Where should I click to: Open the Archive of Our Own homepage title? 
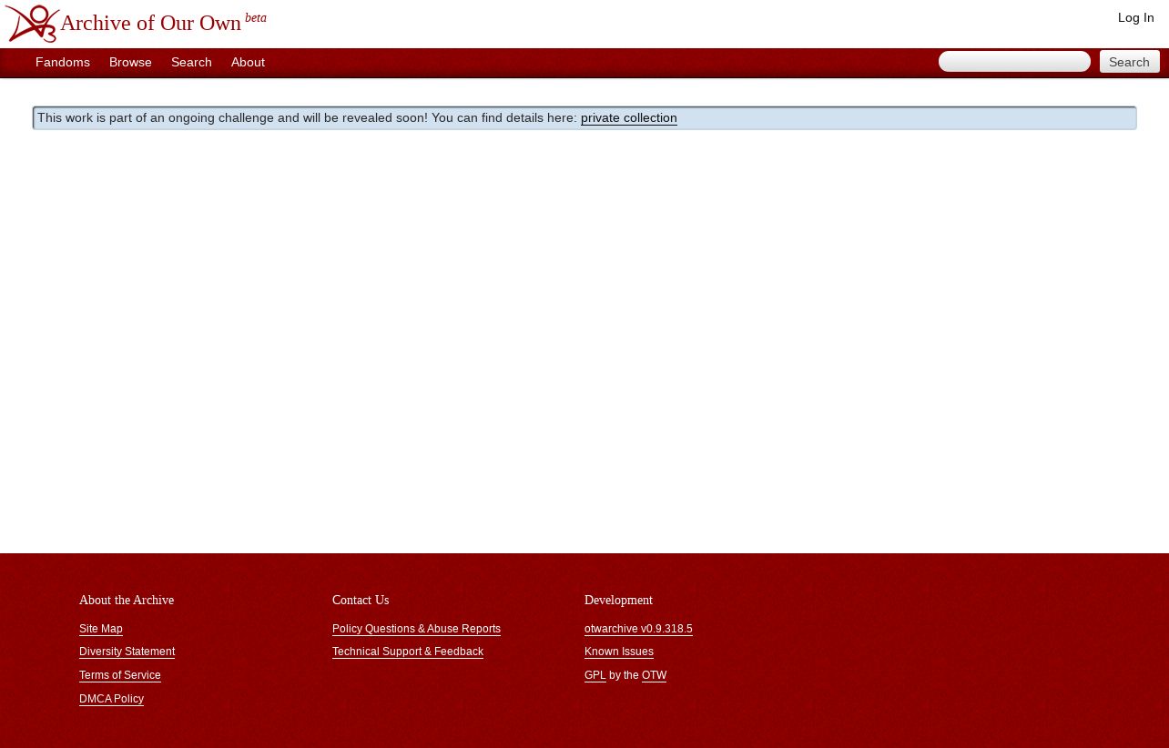click(x=150, y=23)
